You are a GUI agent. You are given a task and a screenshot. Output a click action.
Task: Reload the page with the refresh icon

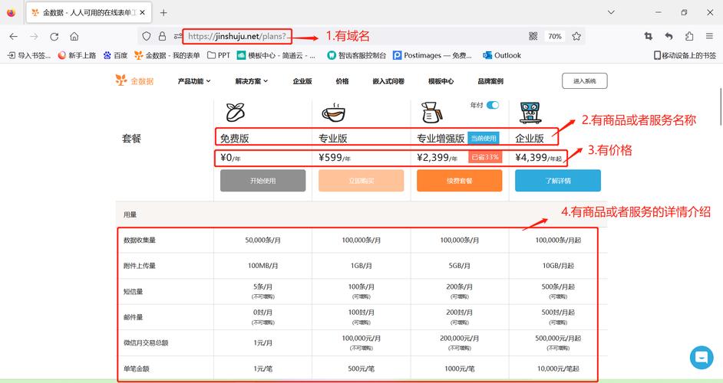[54, 36]
